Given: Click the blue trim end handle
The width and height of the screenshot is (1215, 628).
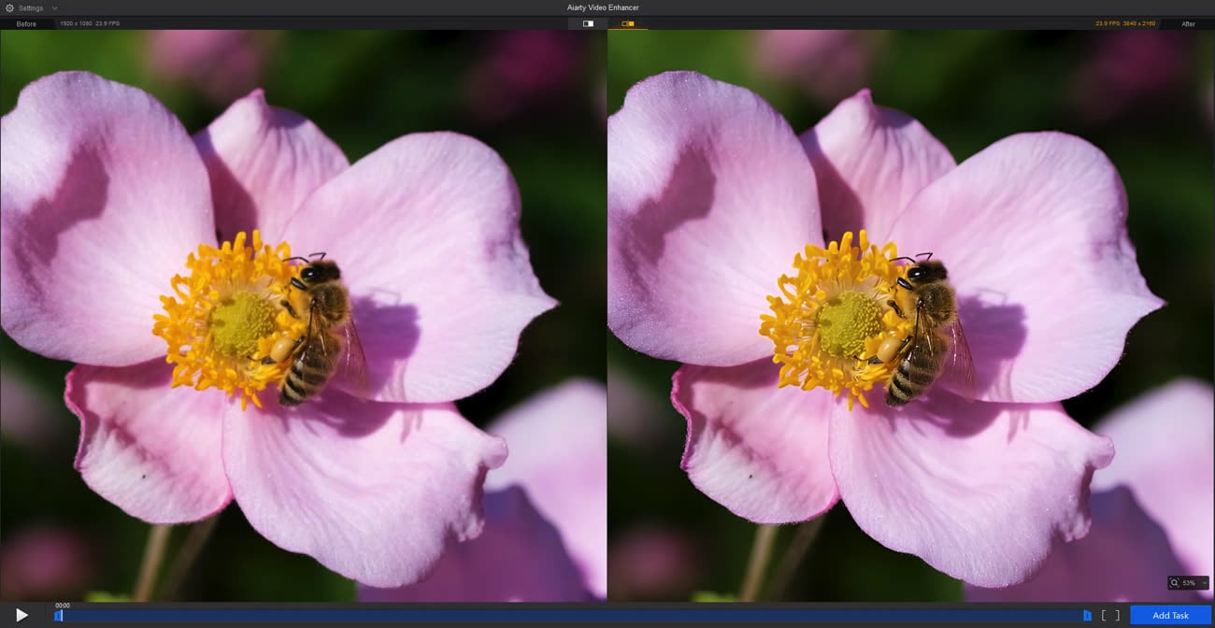Looking at the screenshot, I should click(1086, 615).
